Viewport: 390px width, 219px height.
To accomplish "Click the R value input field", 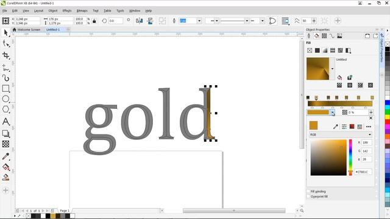I will [367, 142].
